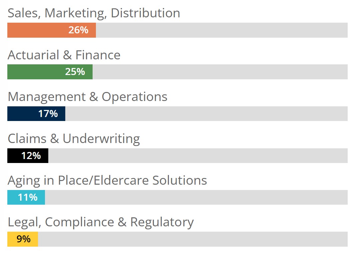Select the Actuarial & Finance label
The width and height of the screenshot is (363, 270).
pyautogui.click(x=64, y=55)
